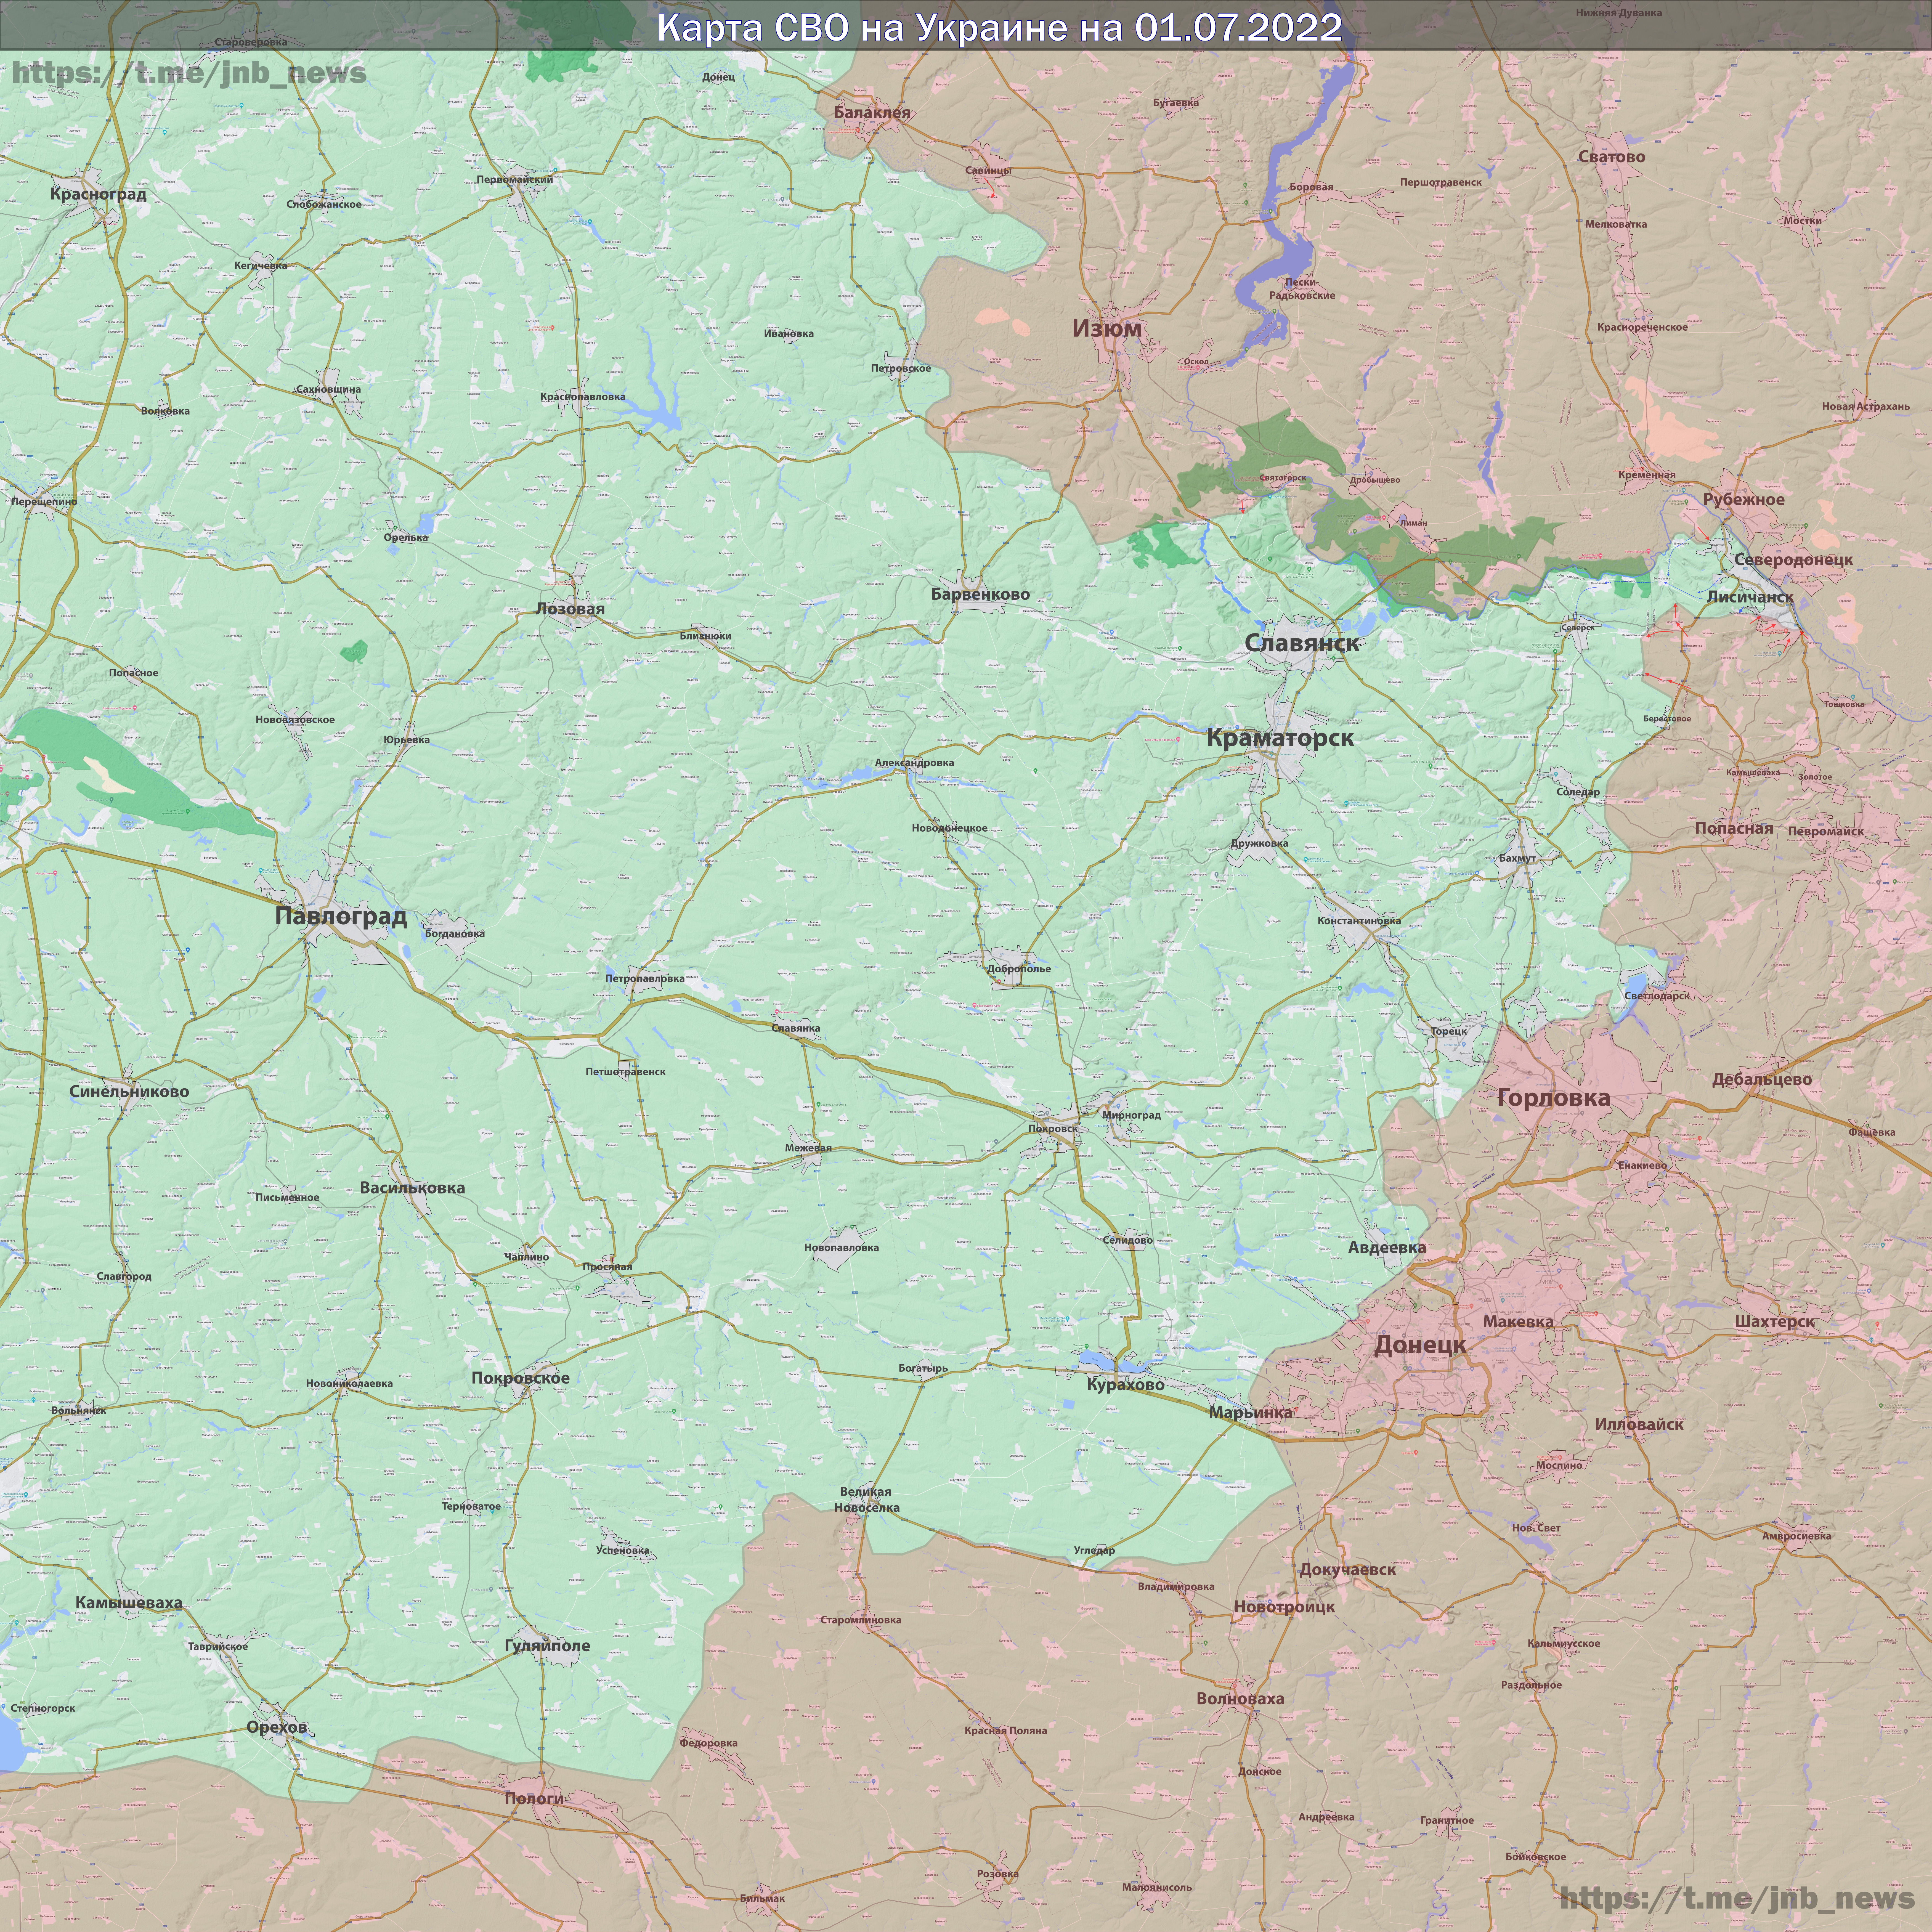Click the Пологи town label
The height and width of the screenshot is (1932, 1932).
(x=534, y=1799)
